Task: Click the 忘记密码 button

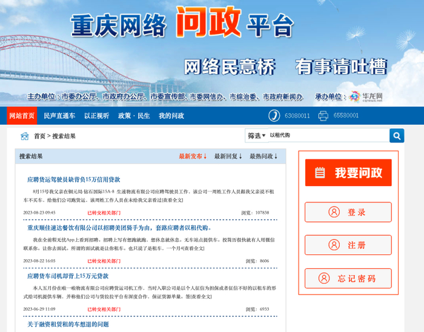Action: (x=348, y=278)
